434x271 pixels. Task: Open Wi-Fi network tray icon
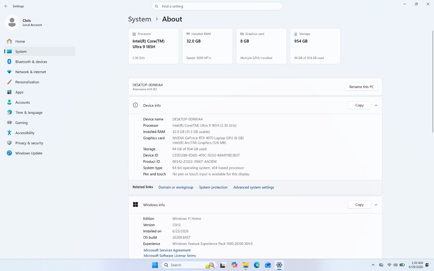pyautogui.click(x=389, y=265)
